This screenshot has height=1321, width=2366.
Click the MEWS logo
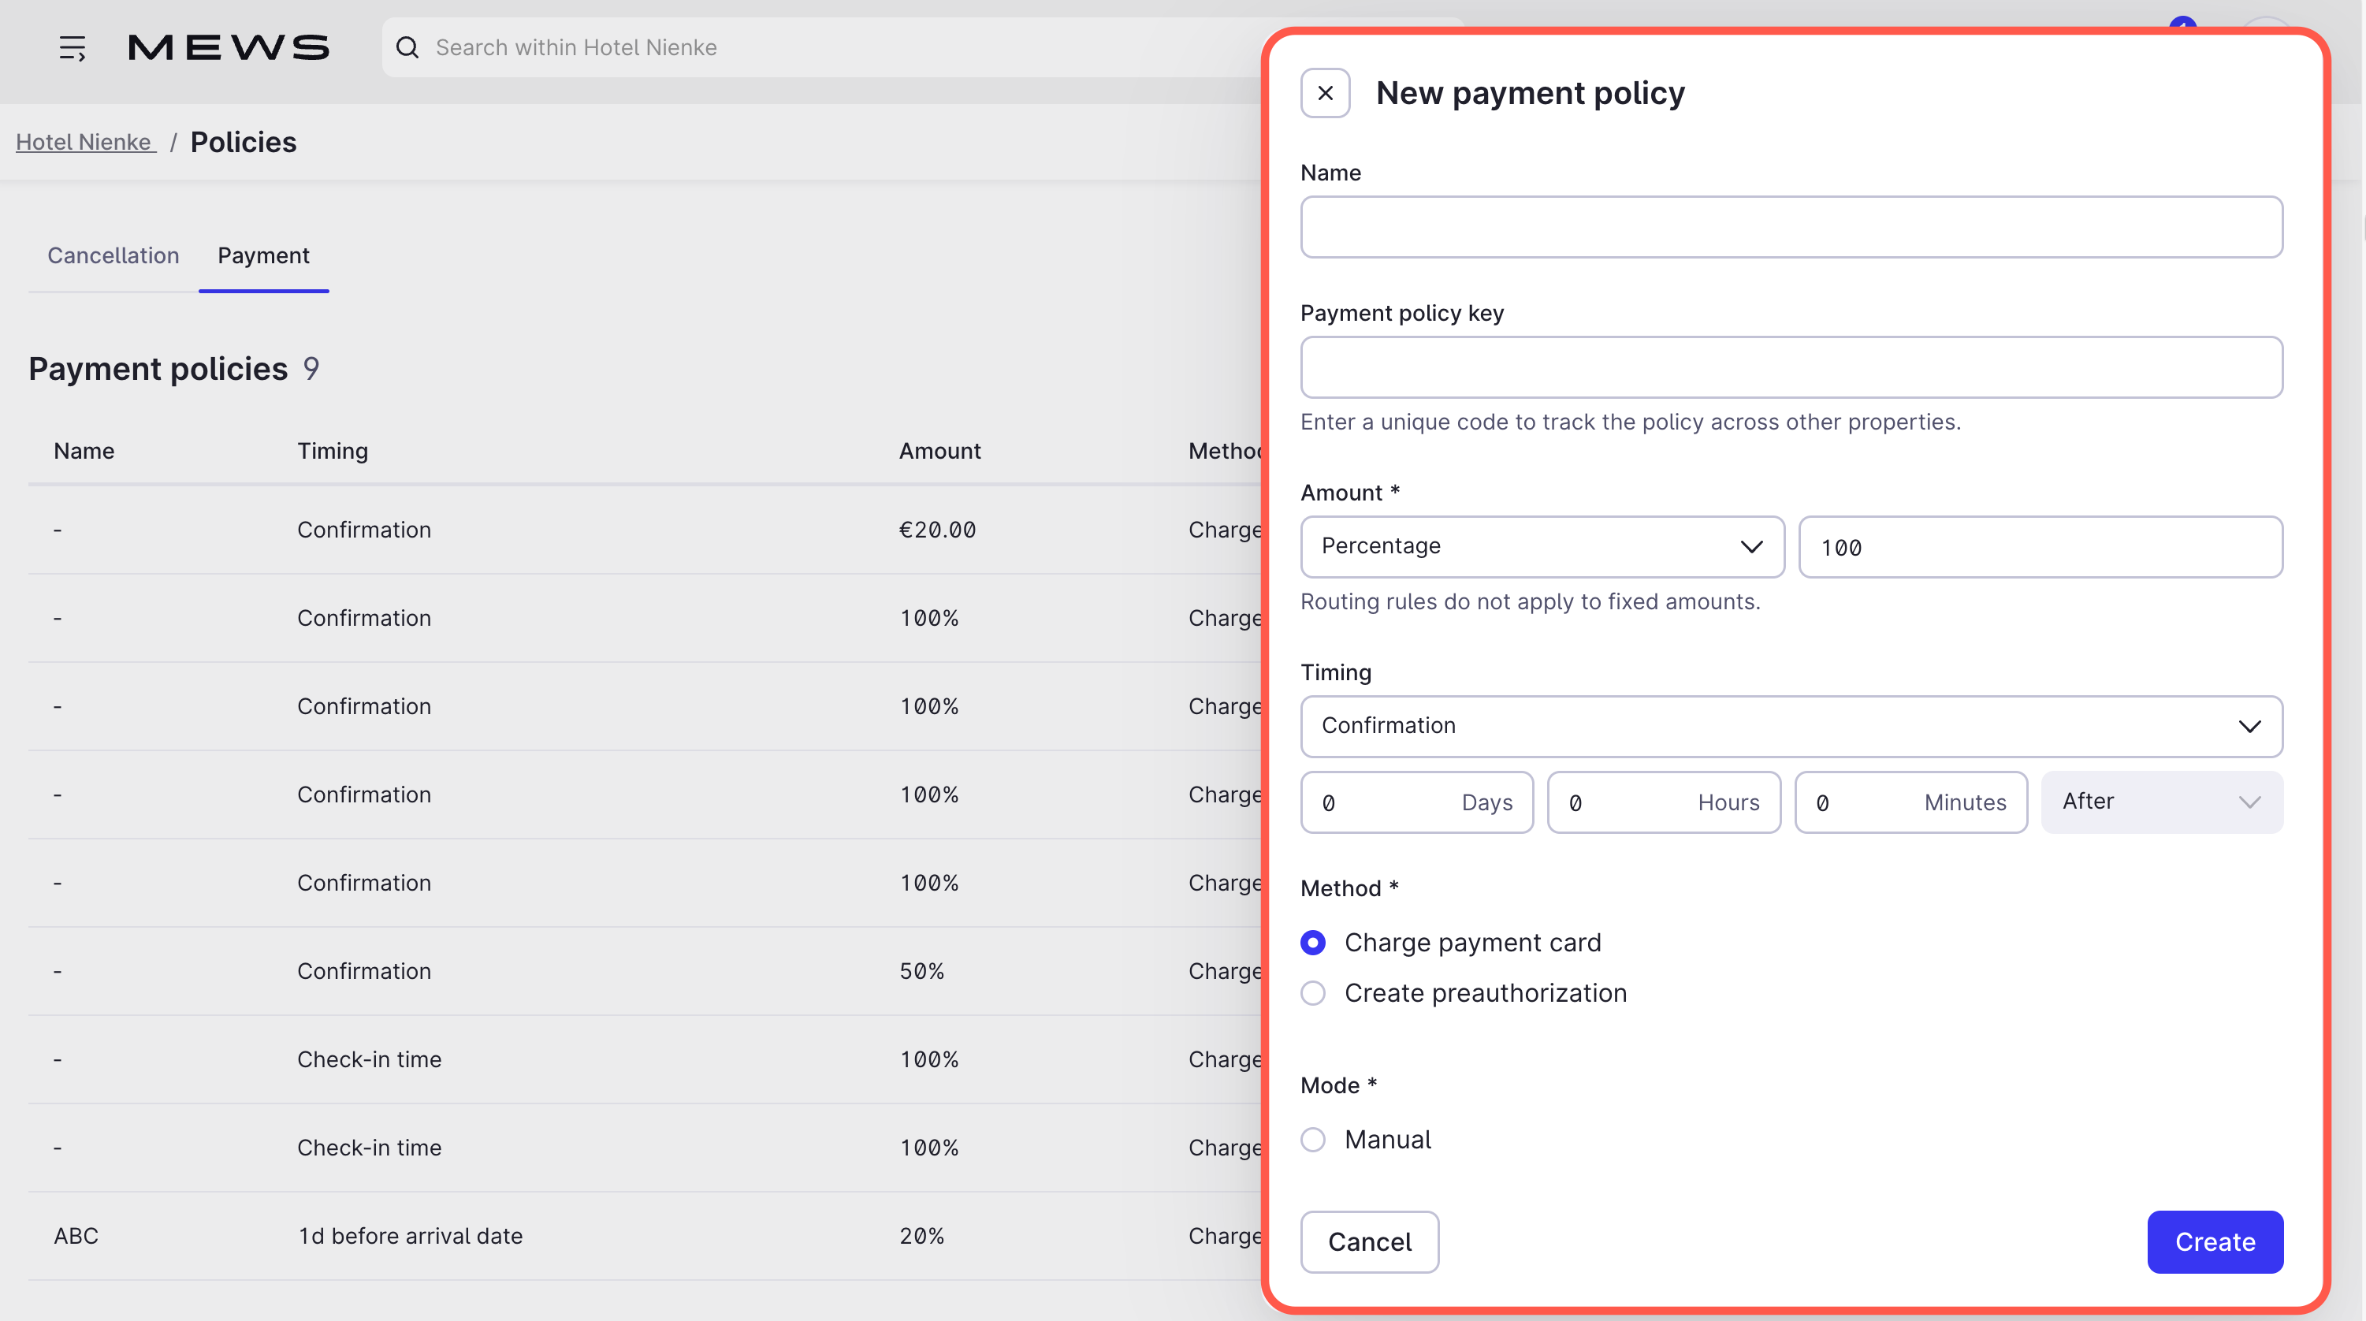(x=229, y=47)
